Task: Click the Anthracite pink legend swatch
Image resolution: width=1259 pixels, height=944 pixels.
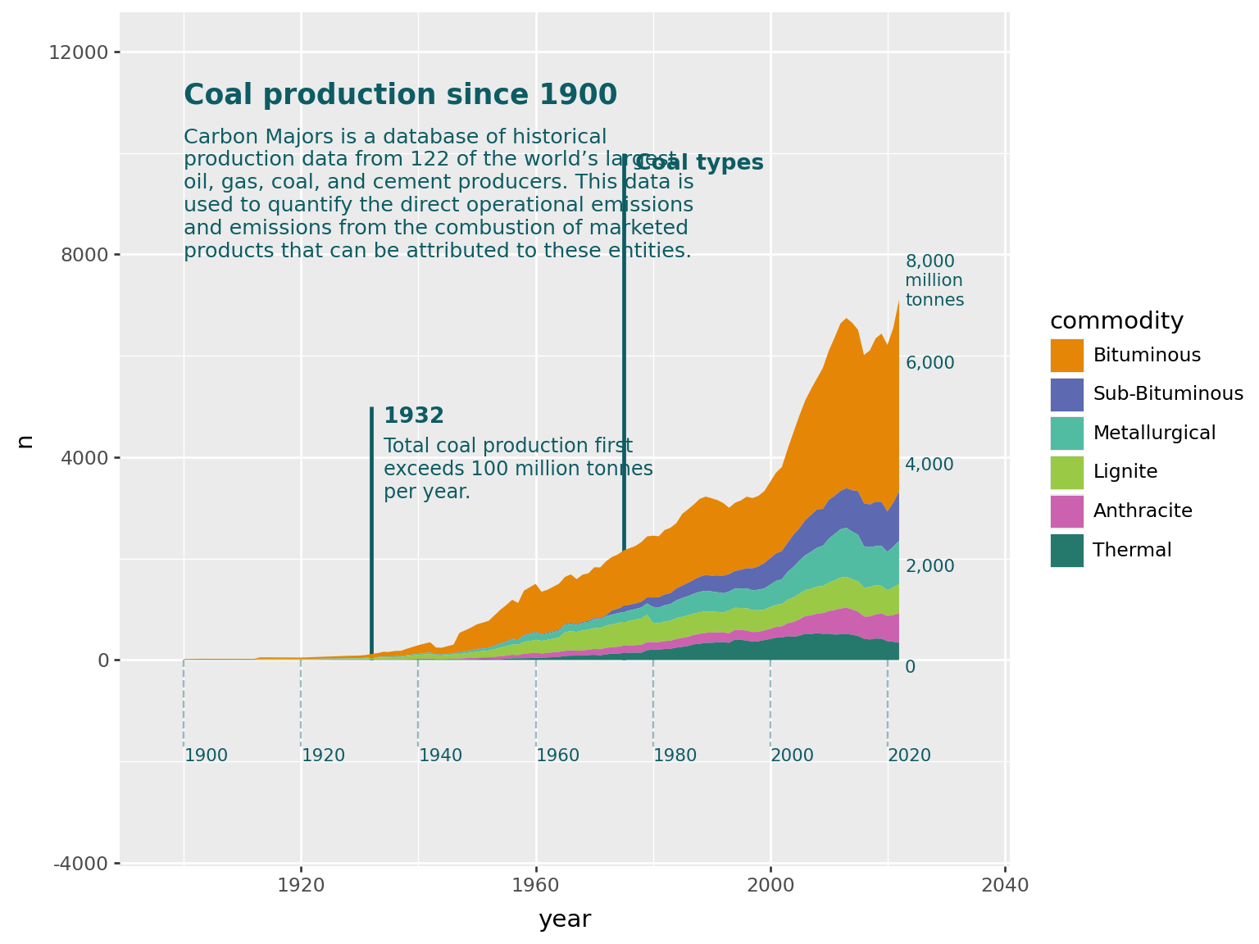Action: point(1066,511)
